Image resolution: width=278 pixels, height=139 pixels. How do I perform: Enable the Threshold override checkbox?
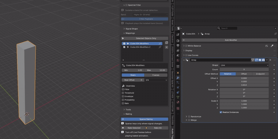[x=123, y=93]
